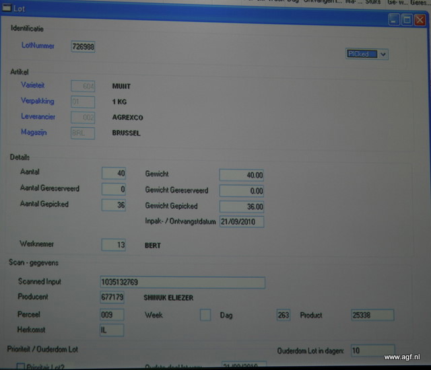Select the PICked status combo box text
The height and width of the screenshot is (370, 431).
pos(362,54)
